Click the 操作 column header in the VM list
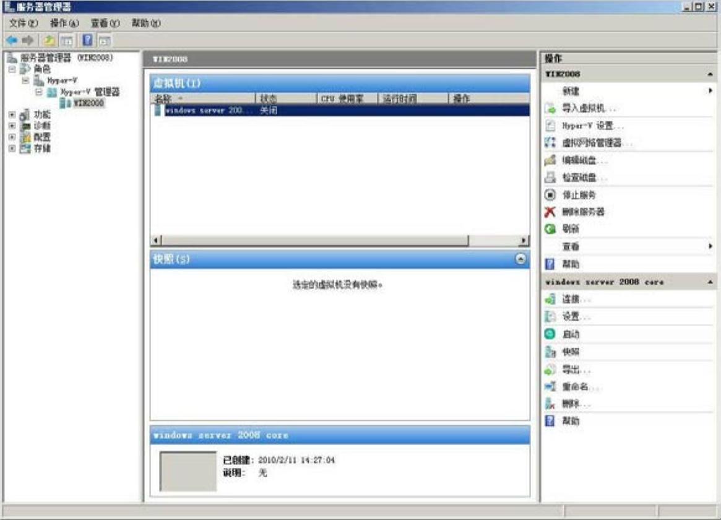This screenshot has width=721, height=520. (489, 98)
